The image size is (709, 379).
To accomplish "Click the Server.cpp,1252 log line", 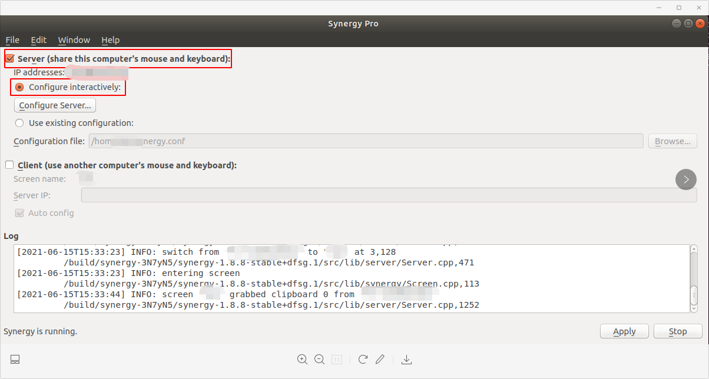I will click(x=271, y=305).
